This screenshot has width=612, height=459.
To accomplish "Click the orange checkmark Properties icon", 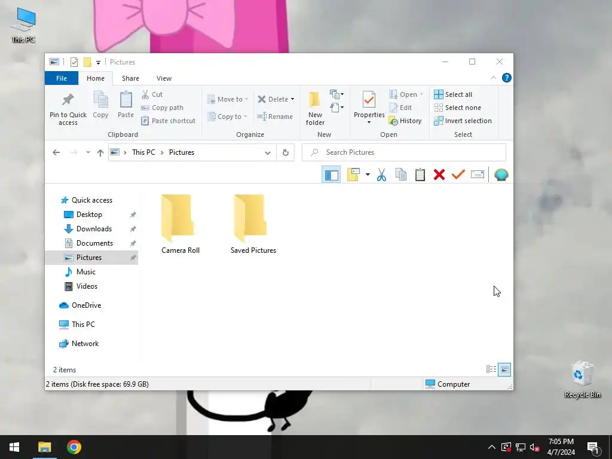I will tap(458, 174).
